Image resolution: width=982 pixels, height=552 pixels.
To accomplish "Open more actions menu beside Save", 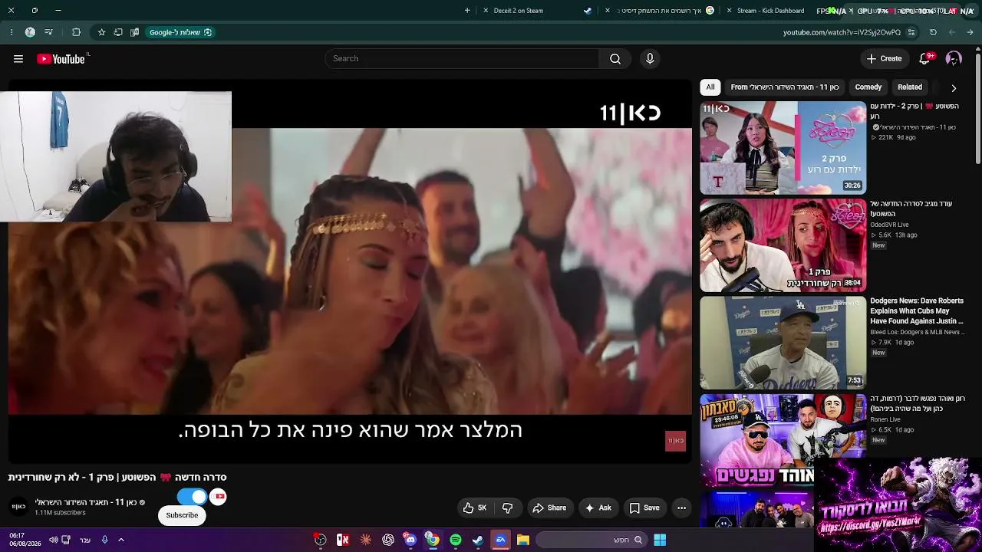I will pyautogui.click(x=681, y=508).
